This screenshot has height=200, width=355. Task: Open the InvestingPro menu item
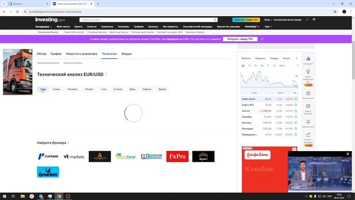[252, 27]
